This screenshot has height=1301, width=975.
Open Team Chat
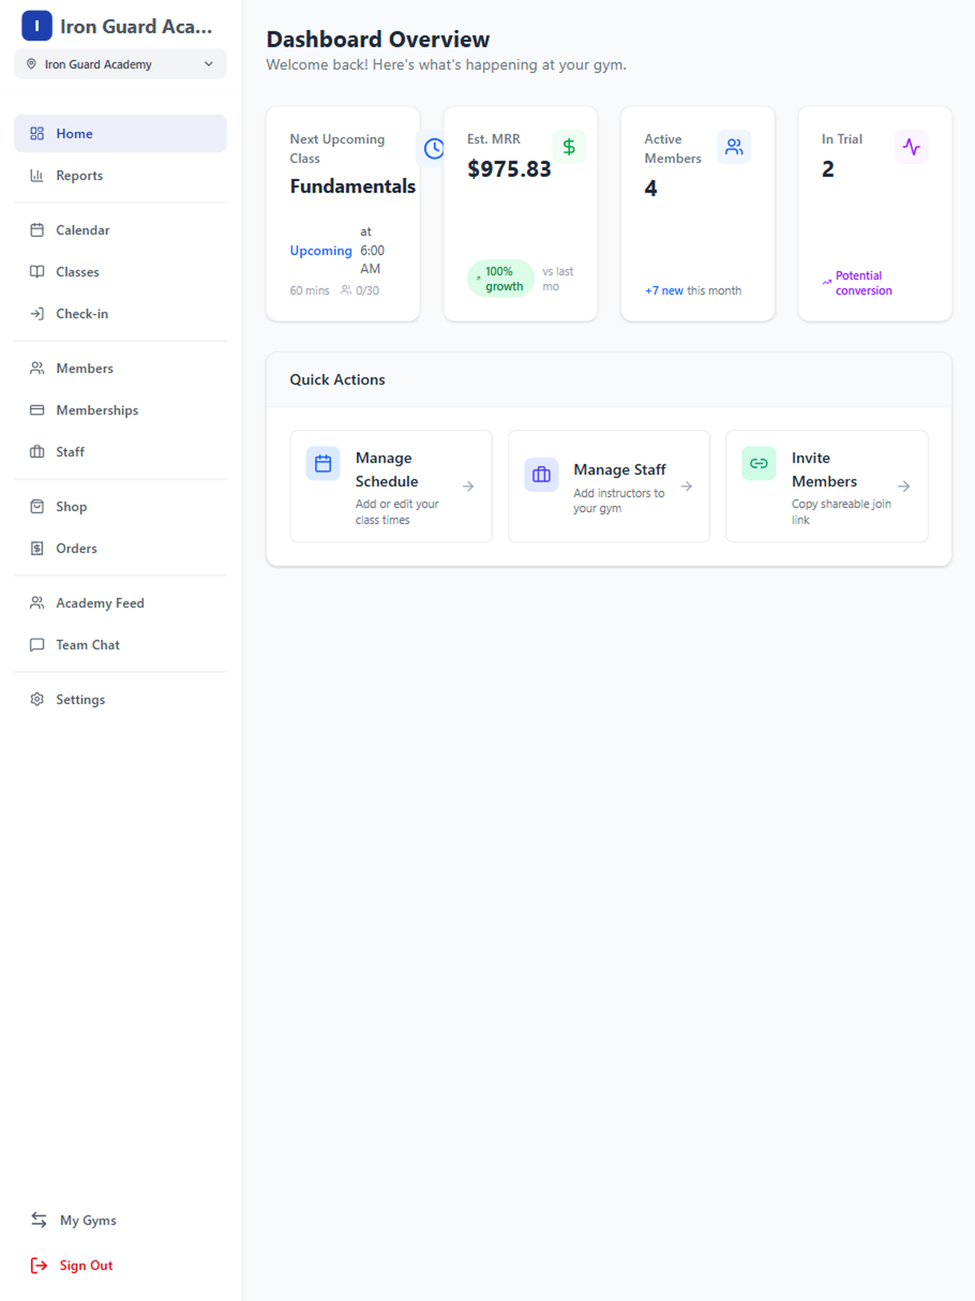pyautogui.click(x=120, y=645)
